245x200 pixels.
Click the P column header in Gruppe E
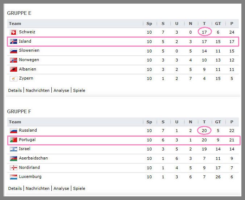click(232, 24)
